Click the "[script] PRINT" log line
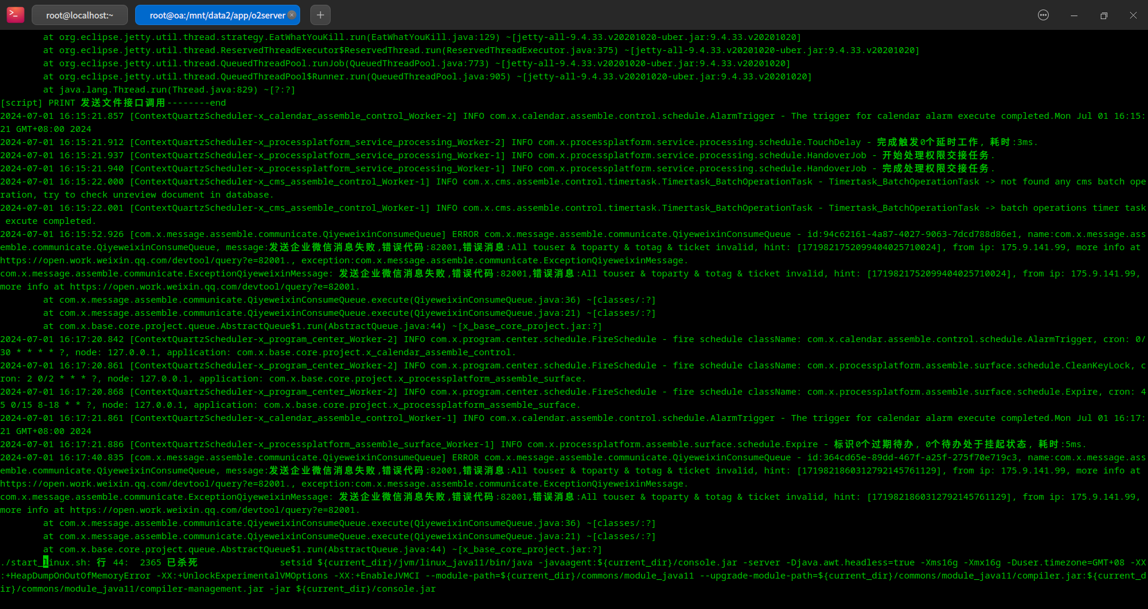Screen dimensions: 1148x609 point(114,103)
